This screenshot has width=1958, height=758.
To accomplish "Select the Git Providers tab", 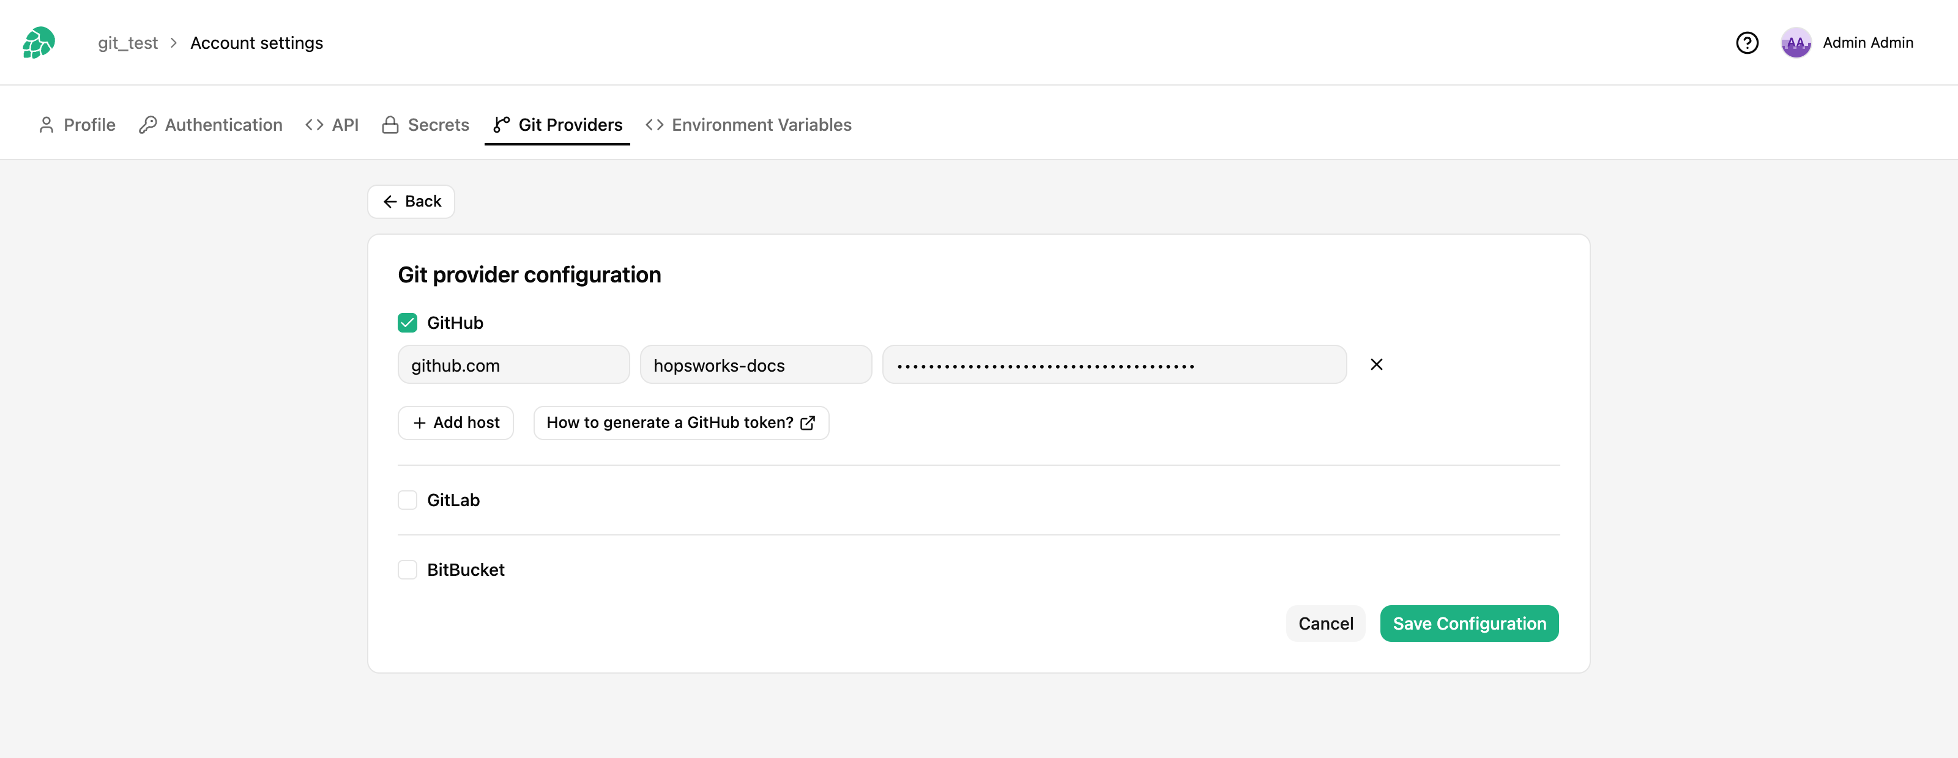I will point(557,125).
